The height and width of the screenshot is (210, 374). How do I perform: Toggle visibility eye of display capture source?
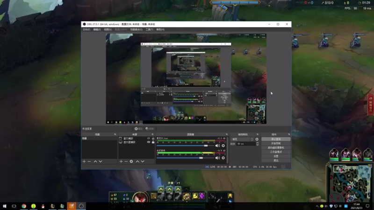149,142
